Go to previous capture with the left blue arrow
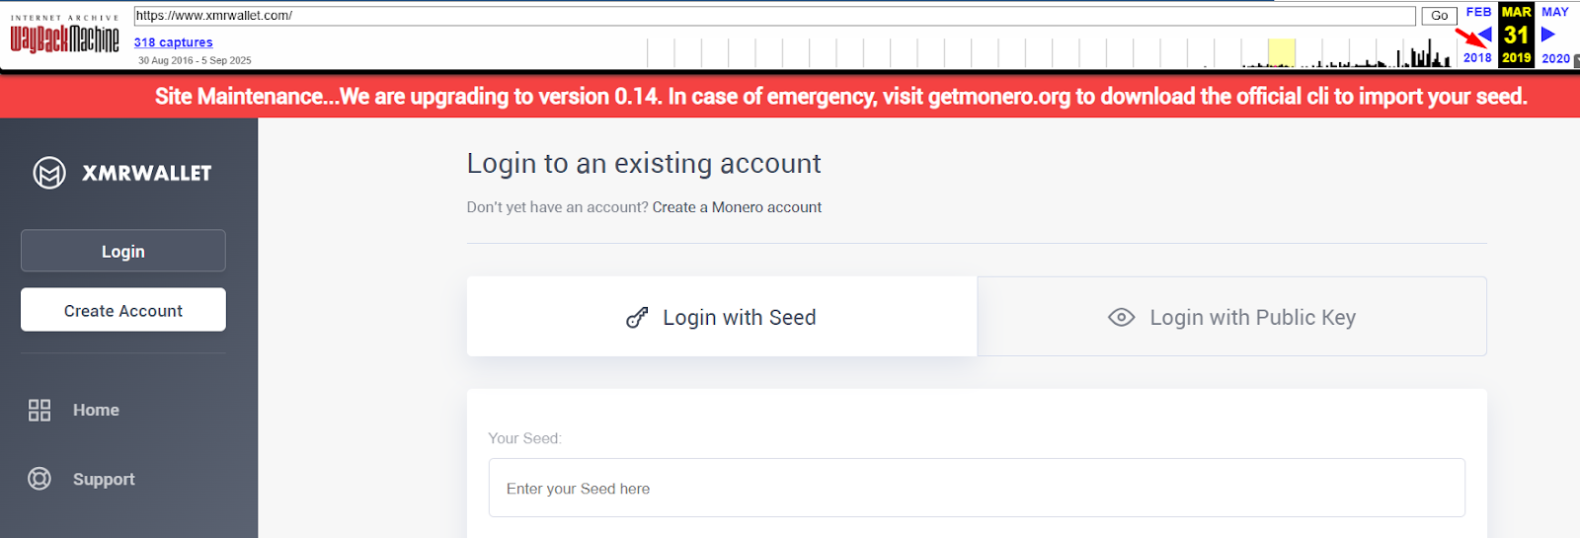 point(1484,35)
